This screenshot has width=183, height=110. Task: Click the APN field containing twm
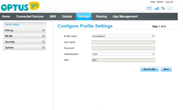pyautogui.click(x=123, y=60)
